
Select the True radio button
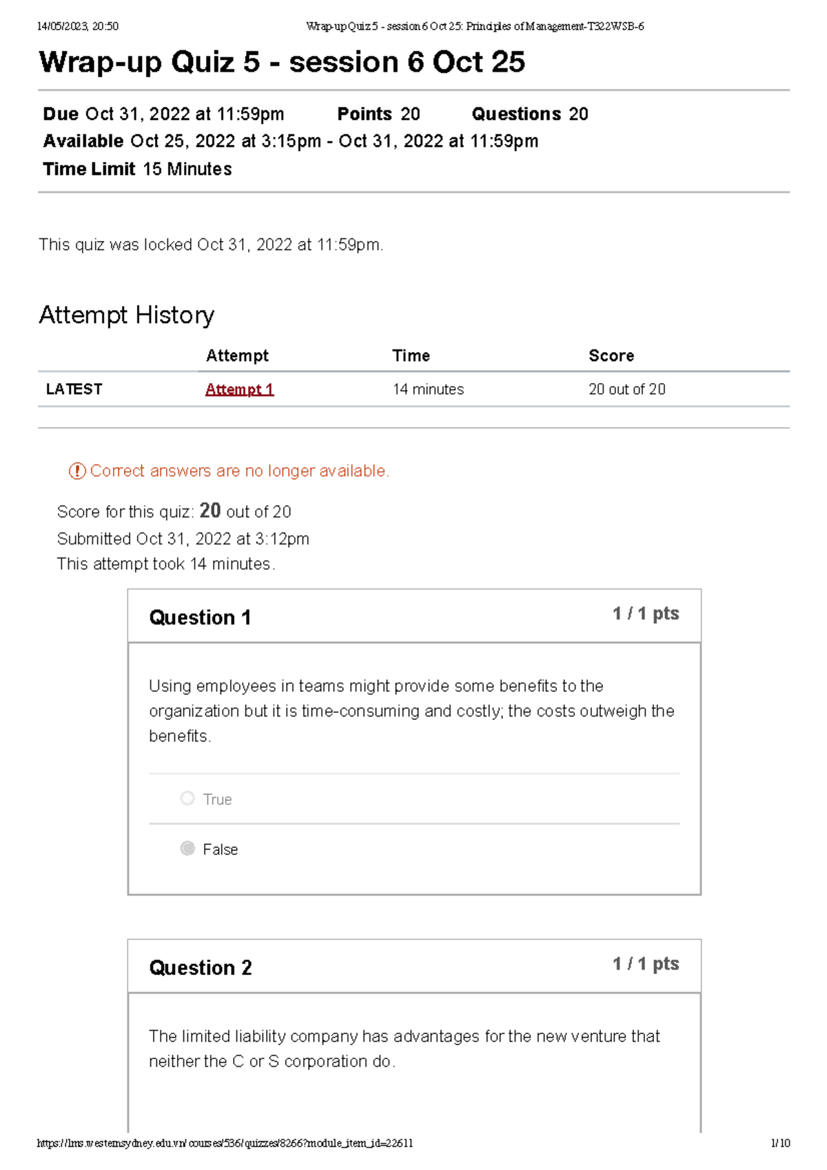point(187,799)
